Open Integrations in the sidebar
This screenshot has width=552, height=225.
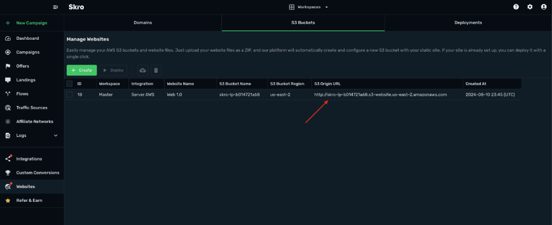(x=29, y=159)
